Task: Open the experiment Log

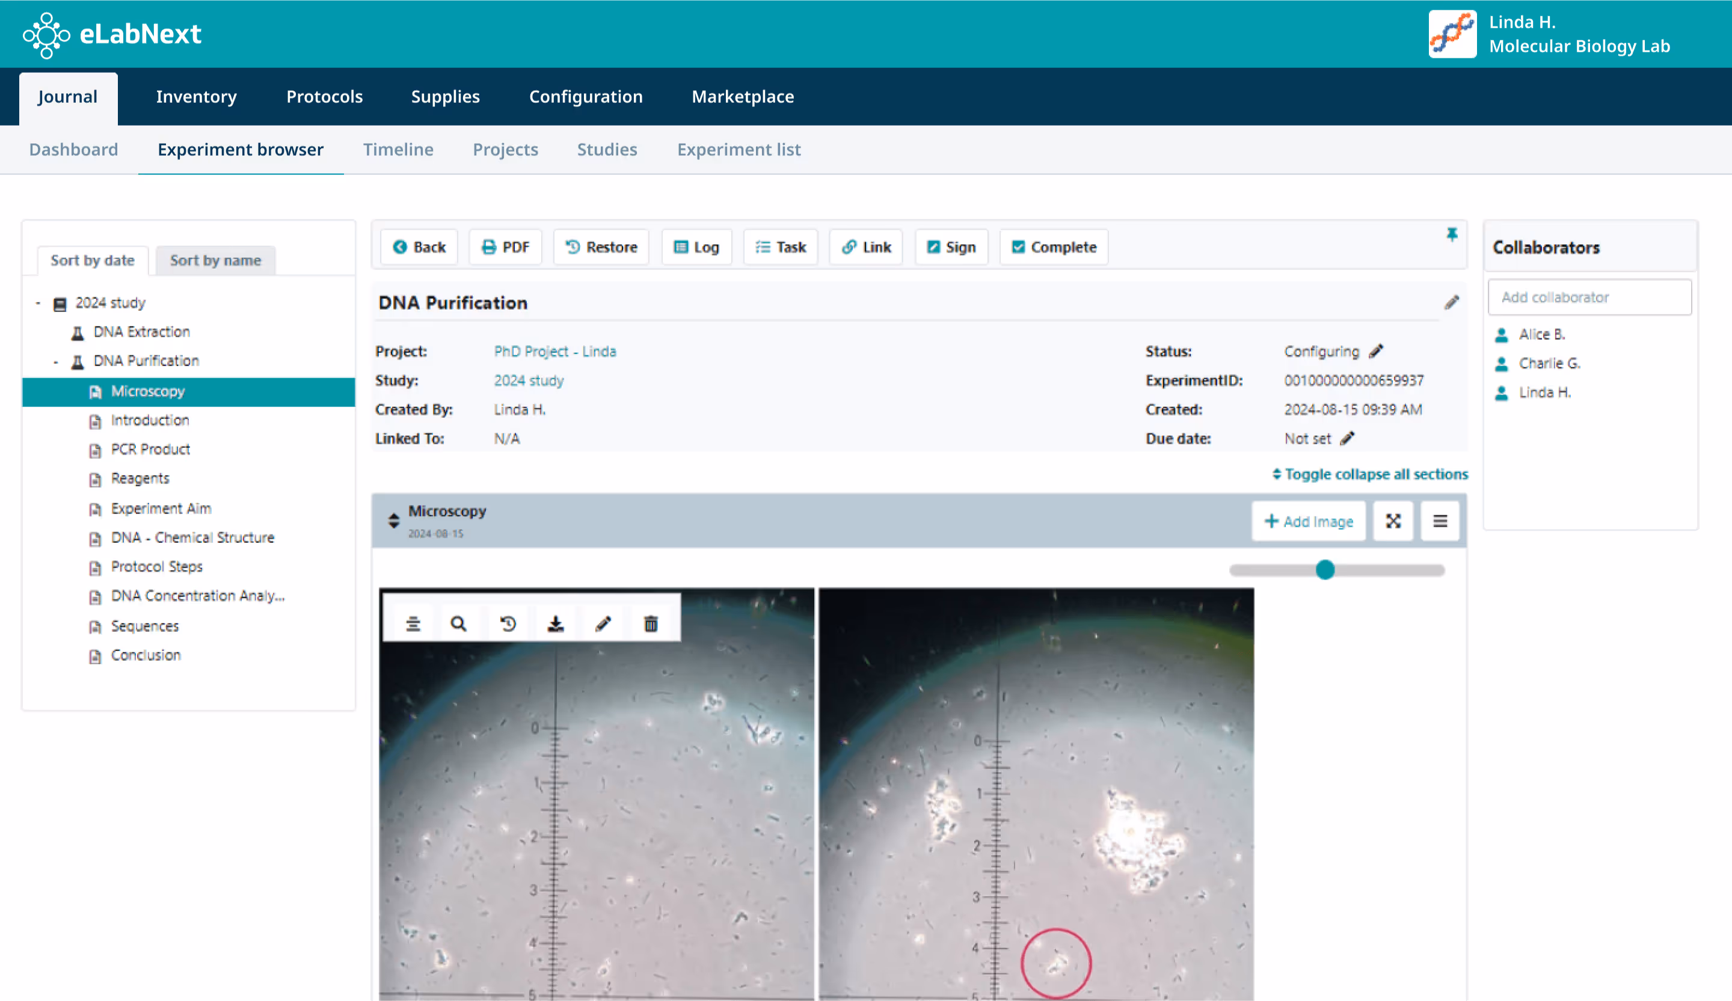Action: pos(697,246)
